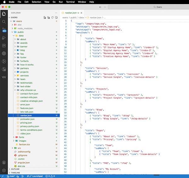Open the Source Control view icon
189x178 pixels.
tap(4, 30)
